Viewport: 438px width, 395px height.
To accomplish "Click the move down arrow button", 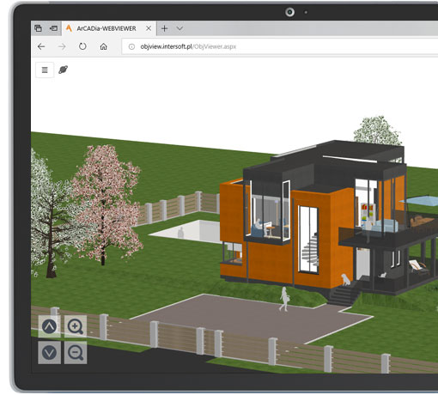I will point(49,353).
